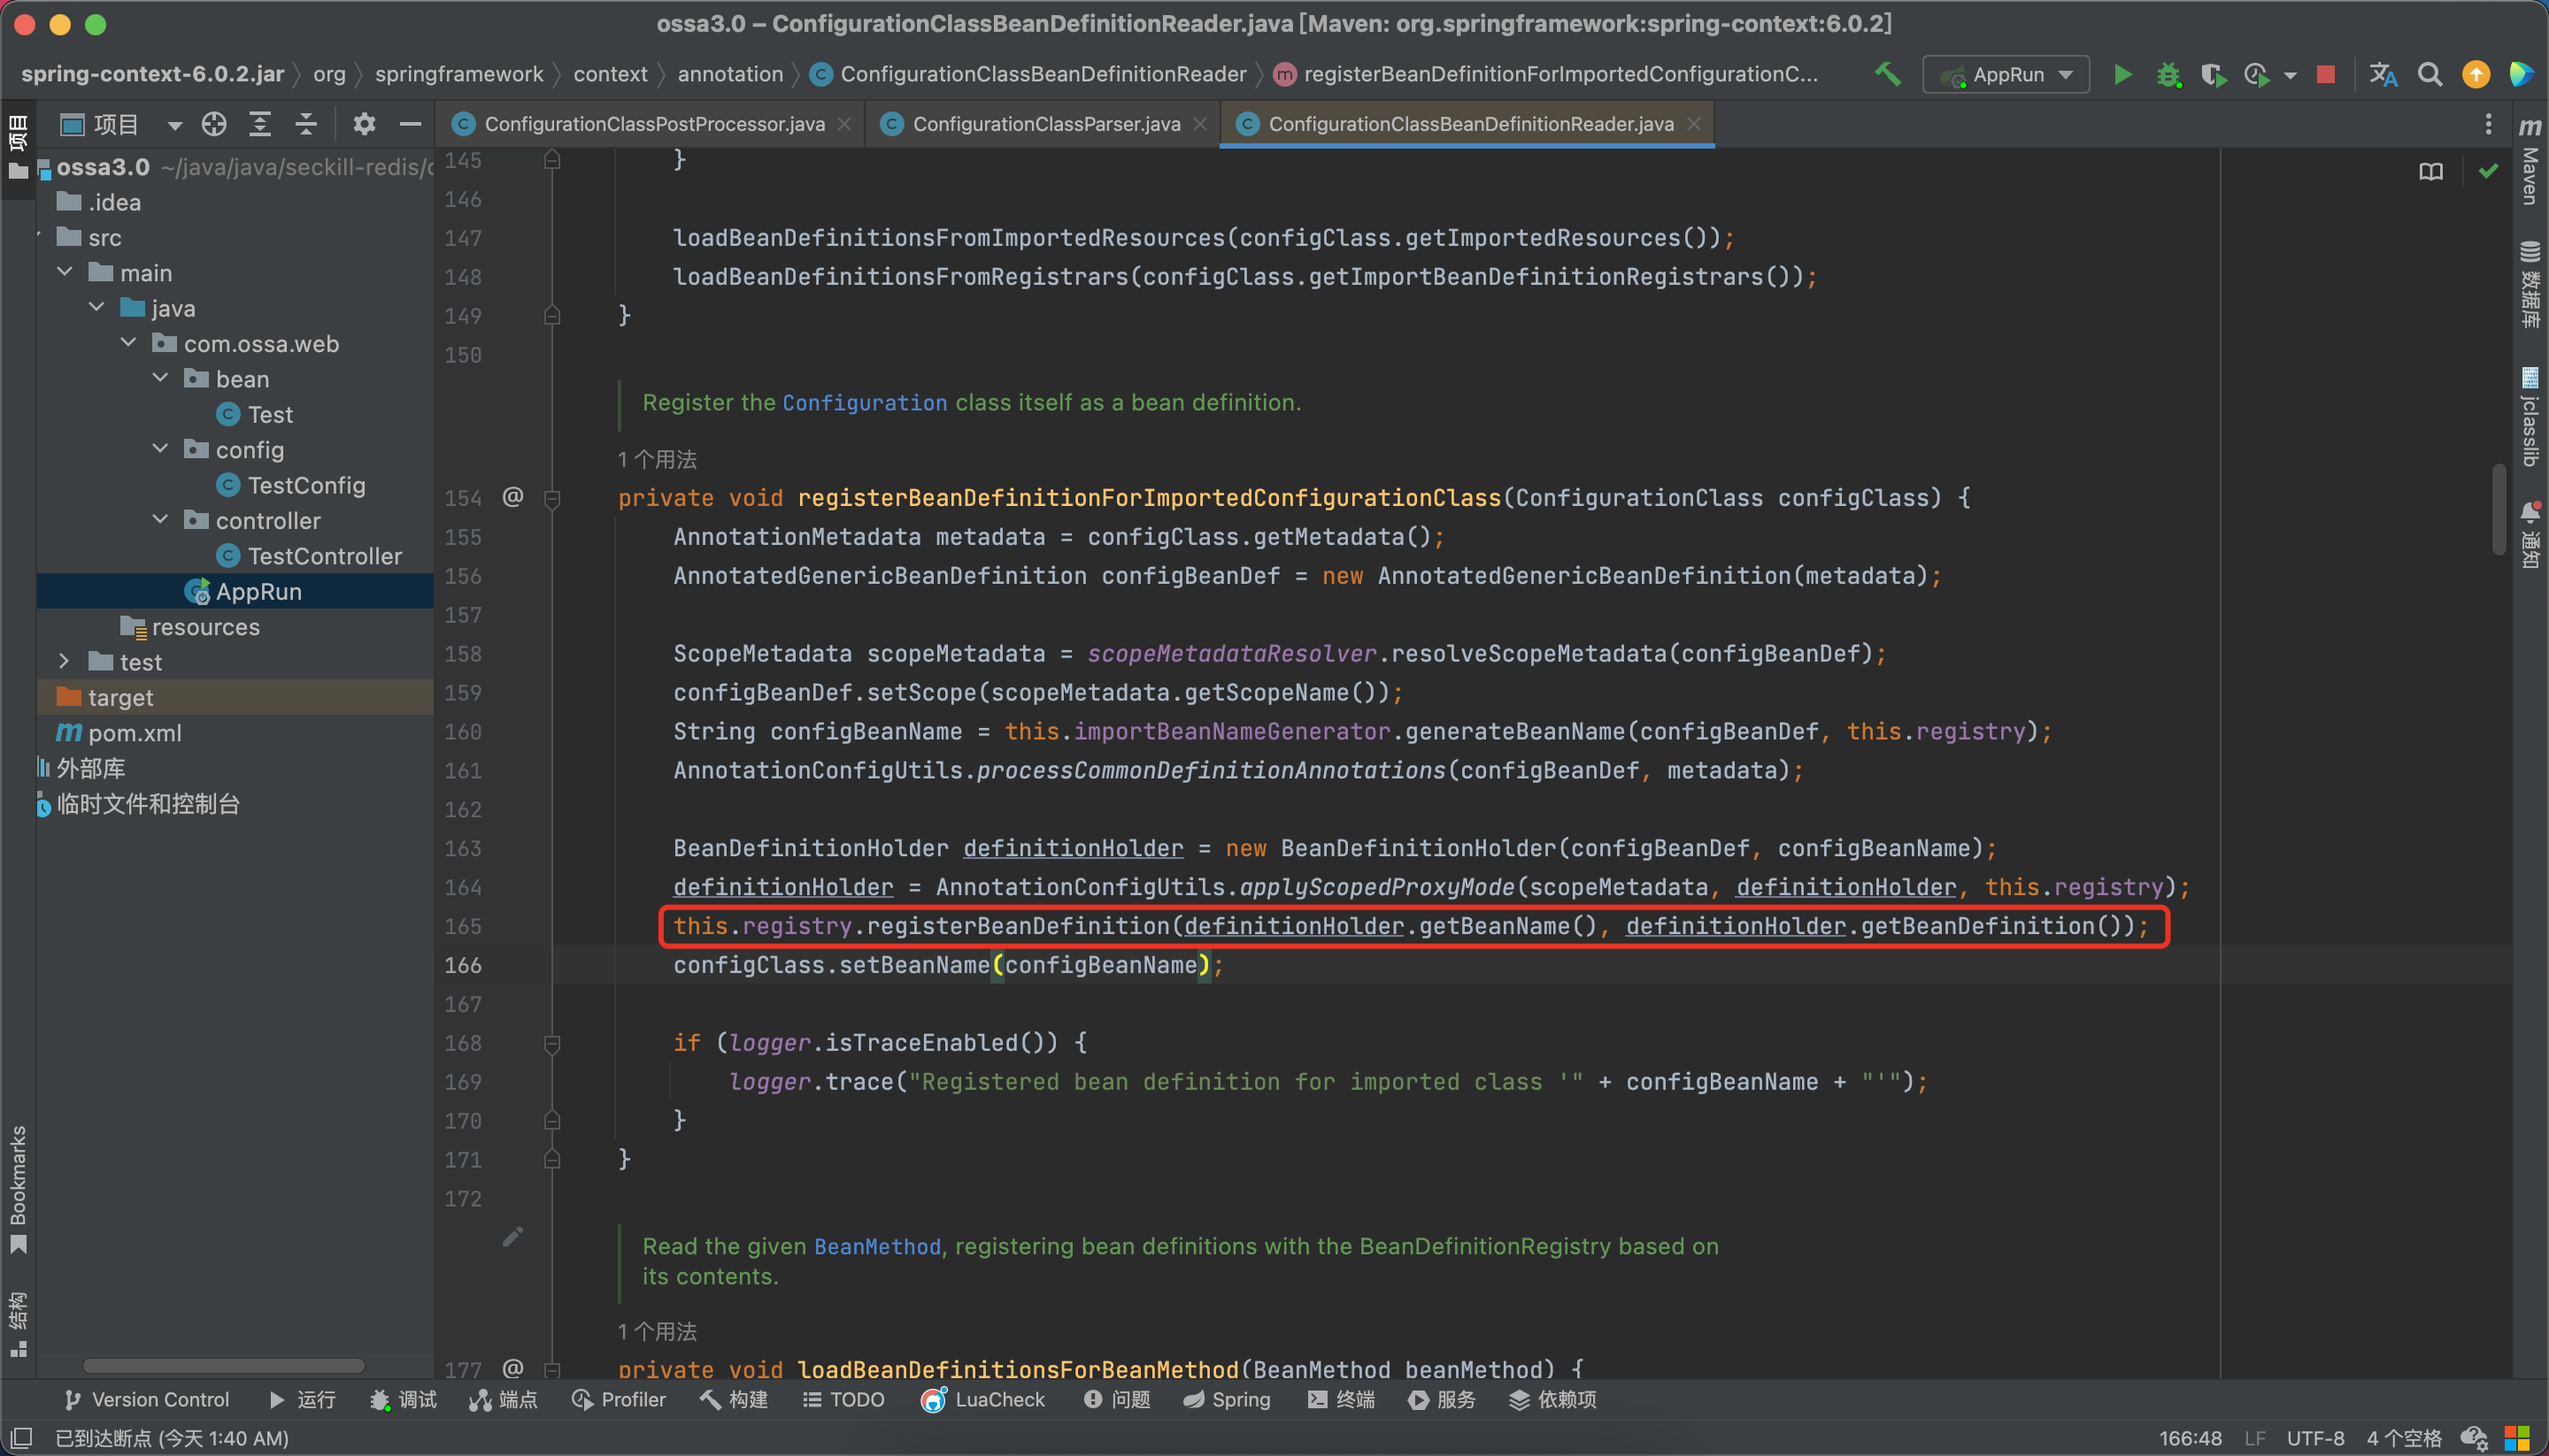Click the Translate icon in toolbar
The image size is (2549, 1456).
pos(2384,75)
